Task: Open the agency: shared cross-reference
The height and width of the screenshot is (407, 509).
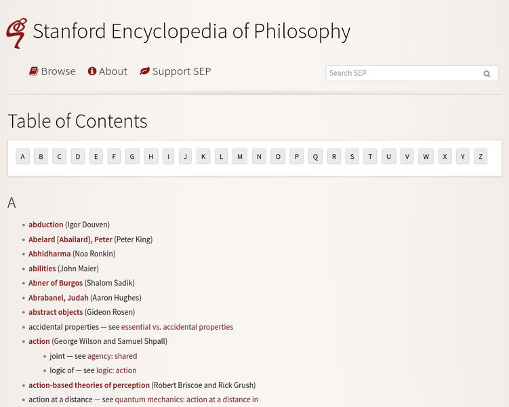Action: pyautogui.click(x=112, y=356)
